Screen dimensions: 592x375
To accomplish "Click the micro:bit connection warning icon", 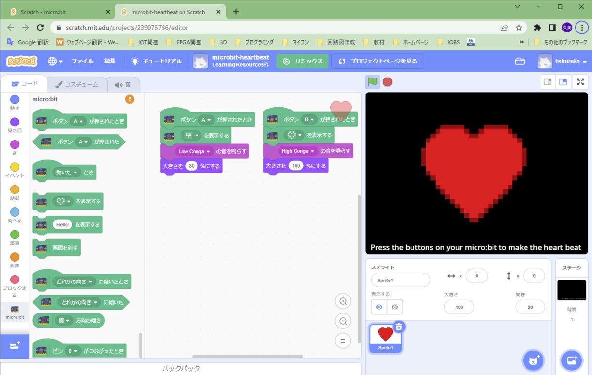I will (130, 99).
